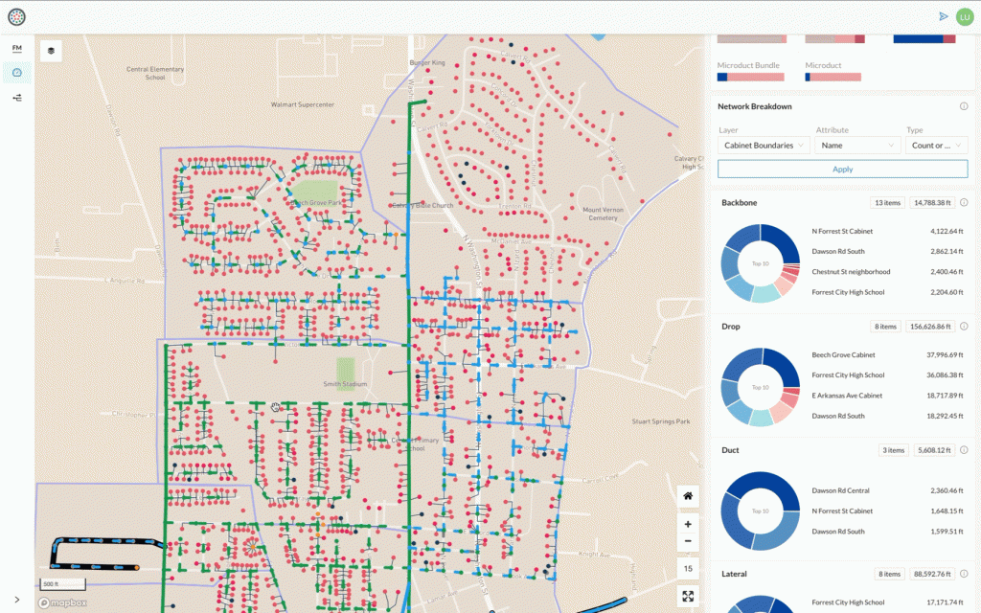Show Duct section info icon

point(964,450)
